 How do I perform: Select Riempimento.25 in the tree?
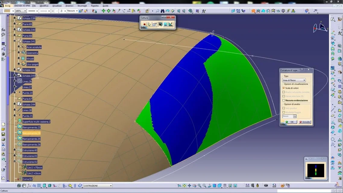tap(31, 139)
